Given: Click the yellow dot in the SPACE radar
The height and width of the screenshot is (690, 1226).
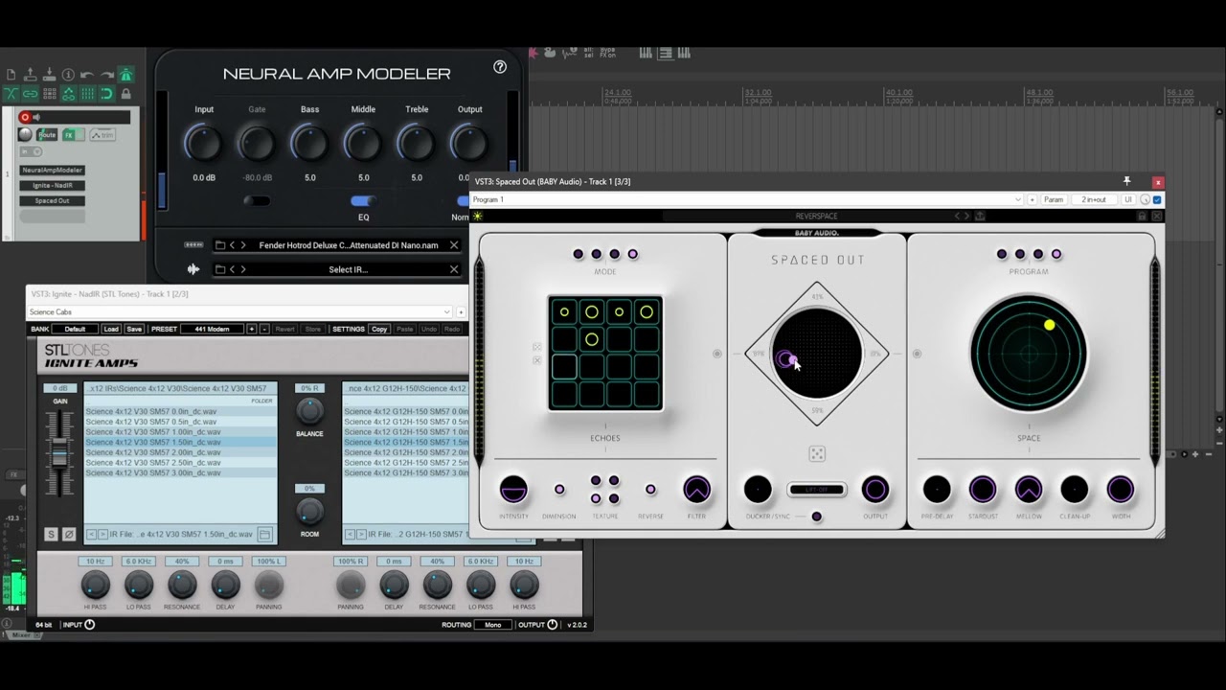Looking at the screenshot, I should click(x=1050, y=326).
